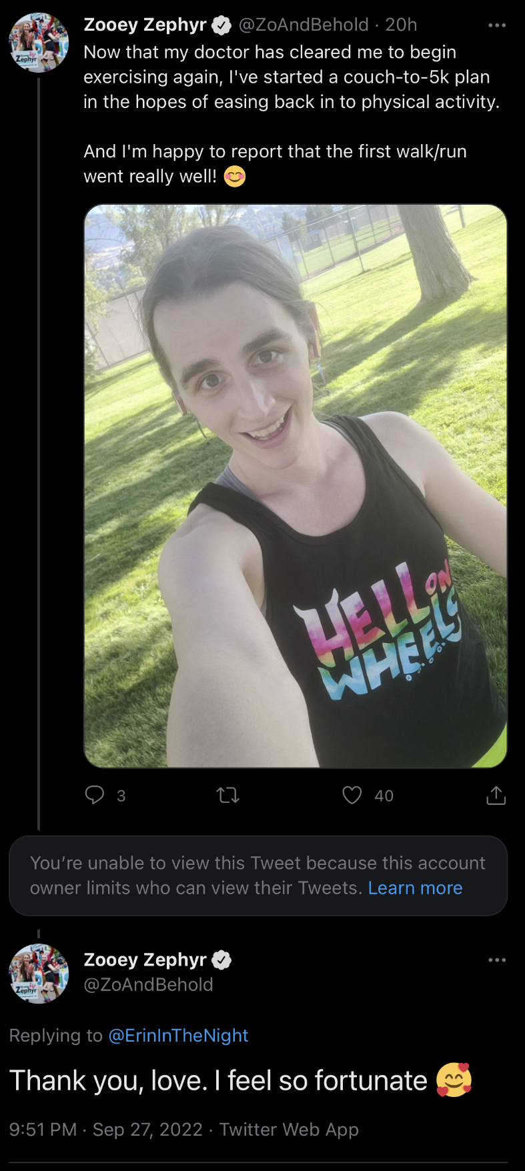Tap the retweet icon under the photo
The height and width of the screenshot is (1171, 525).
(228, 795)
